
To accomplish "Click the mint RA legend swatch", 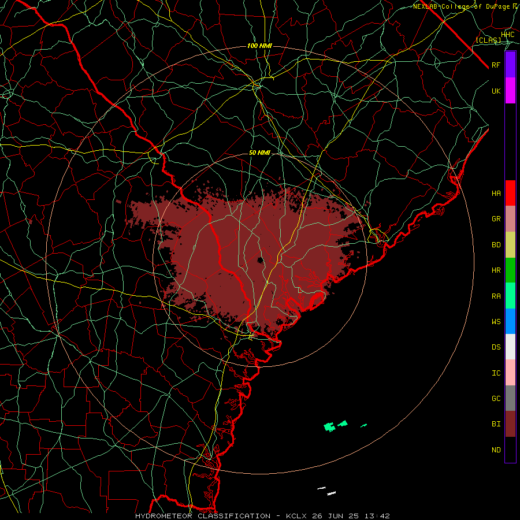I will coord(510,296).
